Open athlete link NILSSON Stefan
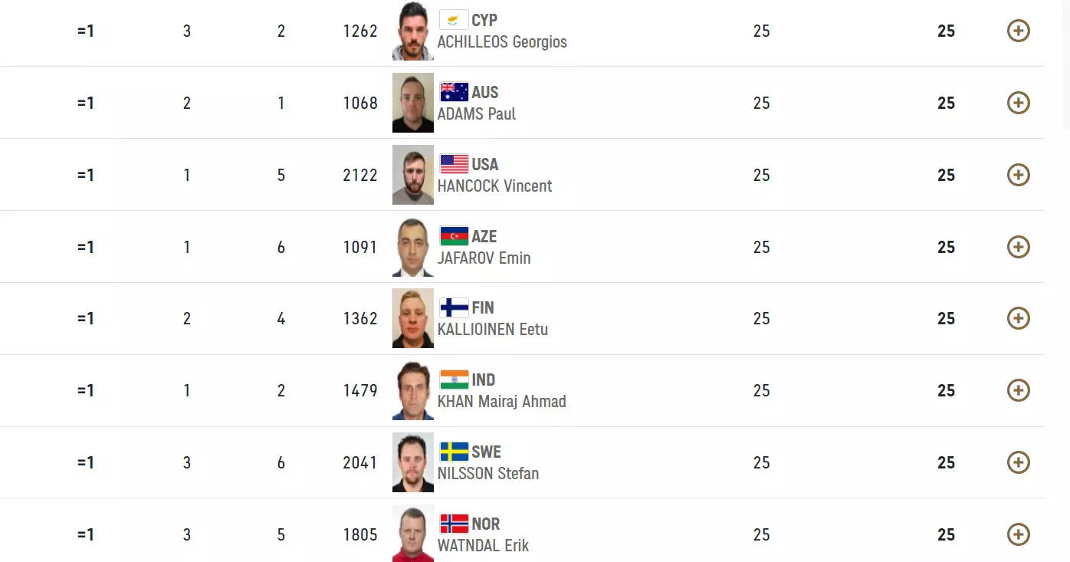1070x562 pixels. (487, 473)
